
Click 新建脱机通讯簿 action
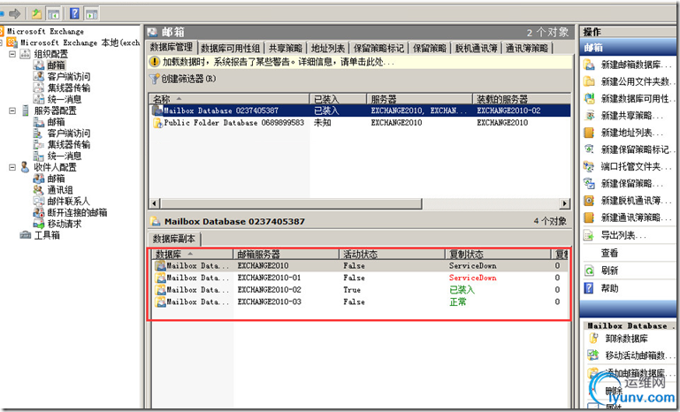pyautogui.click(x=629, y=201)
